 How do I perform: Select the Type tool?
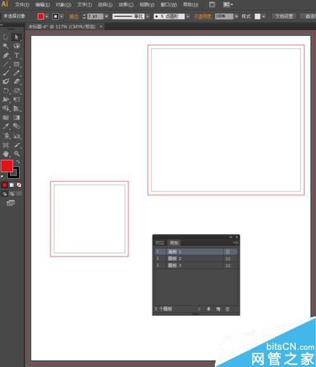click(x=16, y=55)
